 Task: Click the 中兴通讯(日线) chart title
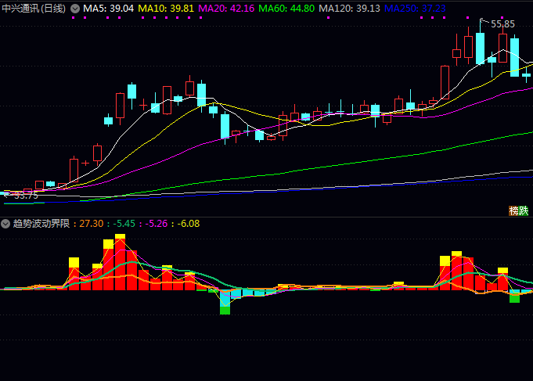(x=34, y=9)
